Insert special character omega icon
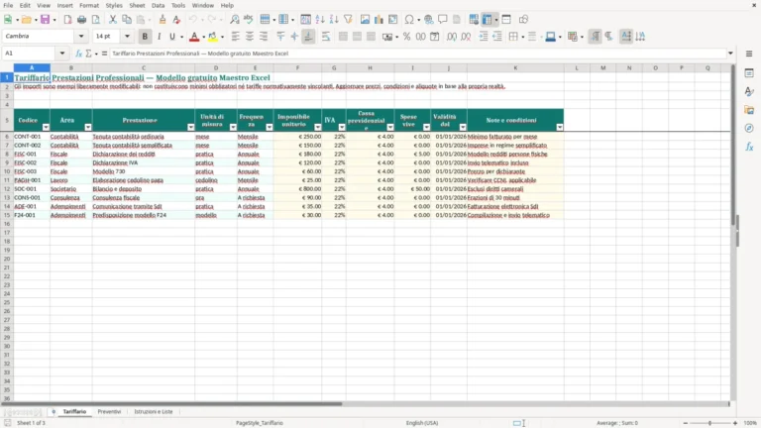 [x=409, y=20]
